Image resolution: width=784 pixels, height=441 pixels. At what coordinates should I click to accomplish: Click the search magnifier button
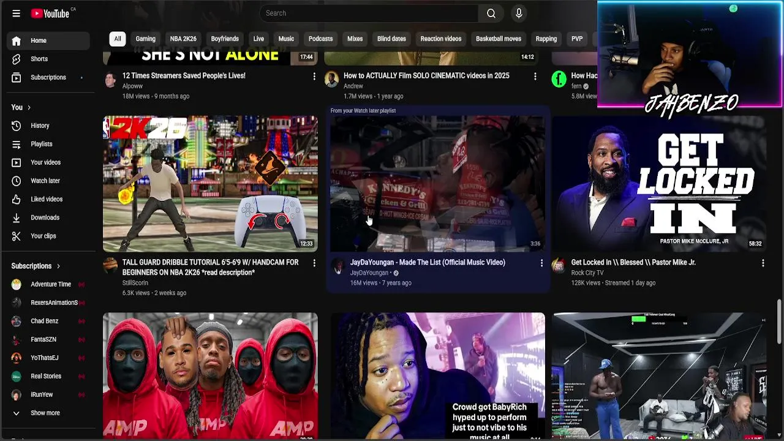491,13
